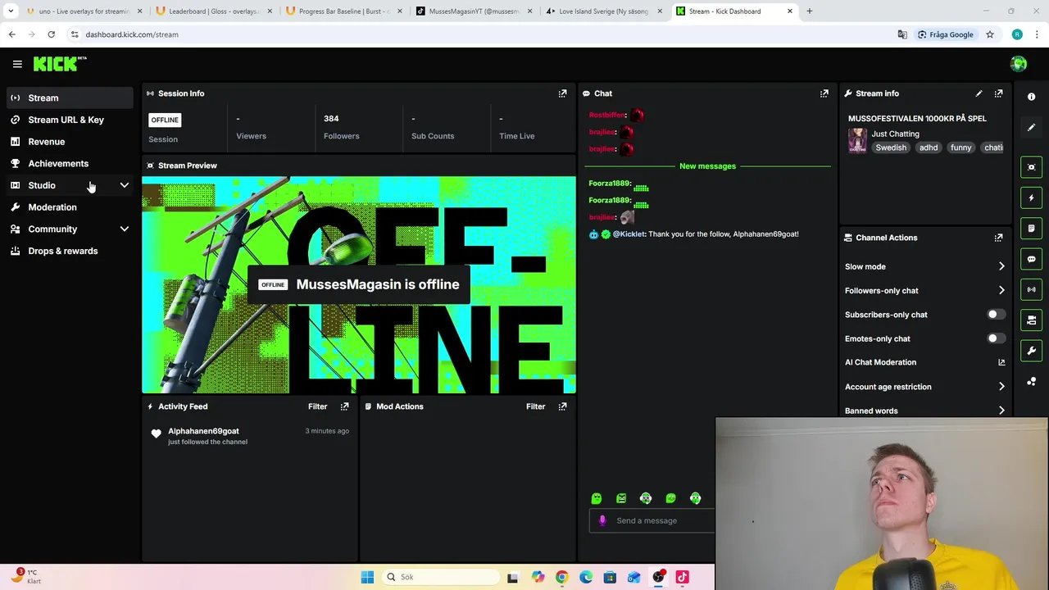Viewport: 1049px width, 590px height.
Task: Select Stream in the sidebar
Action: tap(70, 98)
